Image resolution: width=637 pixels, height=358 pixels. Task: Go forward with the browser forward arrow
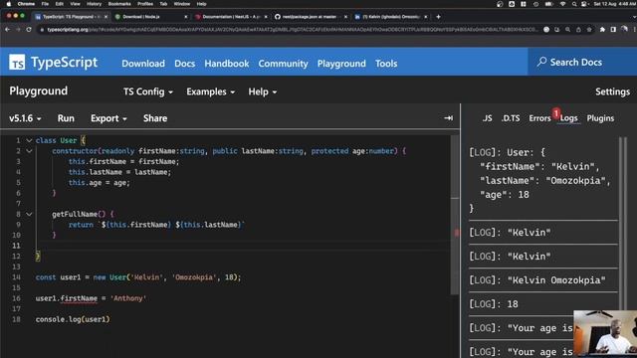click(18, 29)
